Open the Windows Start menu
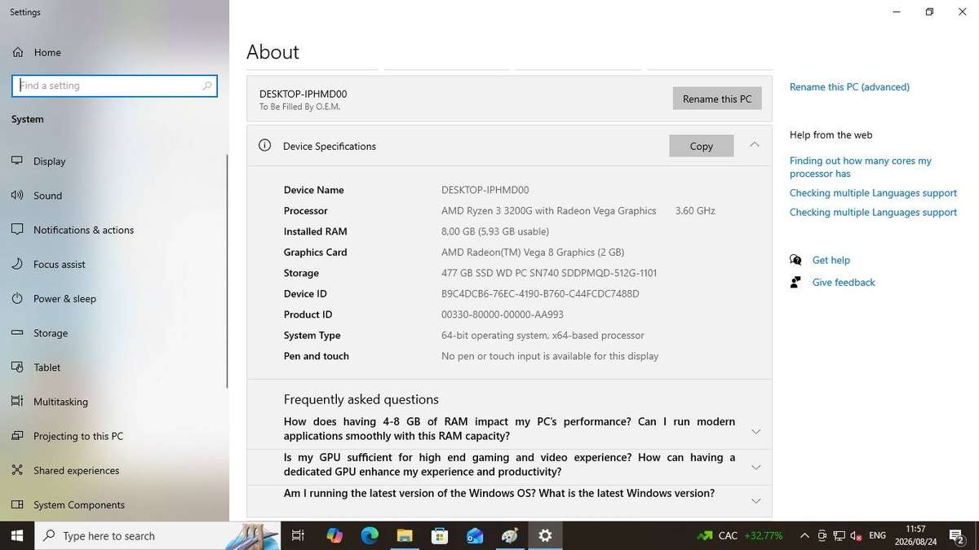 [x=17, y=535]
